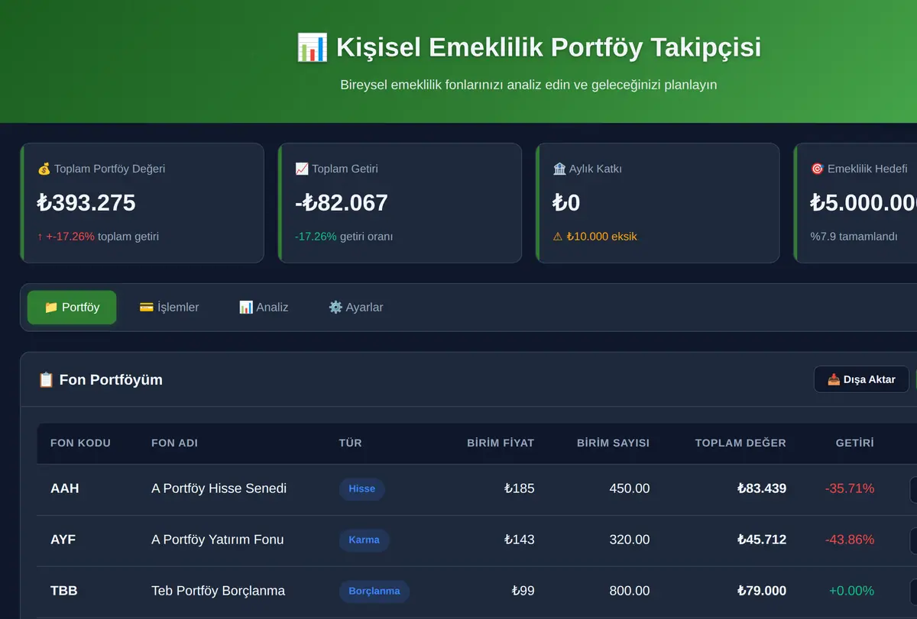
Task: Click the %7.9 tamamlandı text
Action: 854,237
